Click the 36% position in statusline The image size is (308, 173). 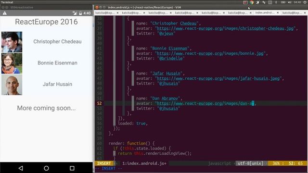[276, 163]
